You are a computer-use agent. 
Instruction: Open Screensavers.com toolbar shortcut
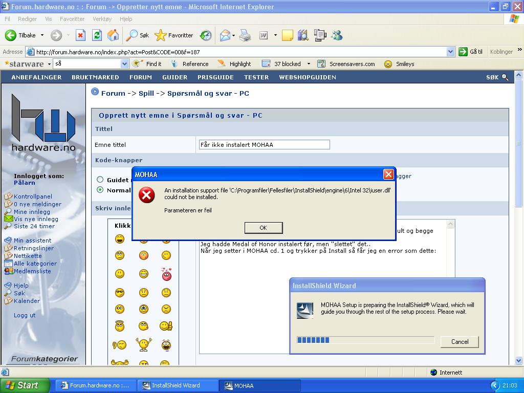[x=346, y=64]
